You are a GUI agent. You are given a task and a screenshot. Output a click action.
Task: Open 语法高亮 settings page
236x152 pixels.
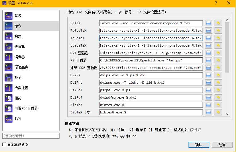coord(31,67)
